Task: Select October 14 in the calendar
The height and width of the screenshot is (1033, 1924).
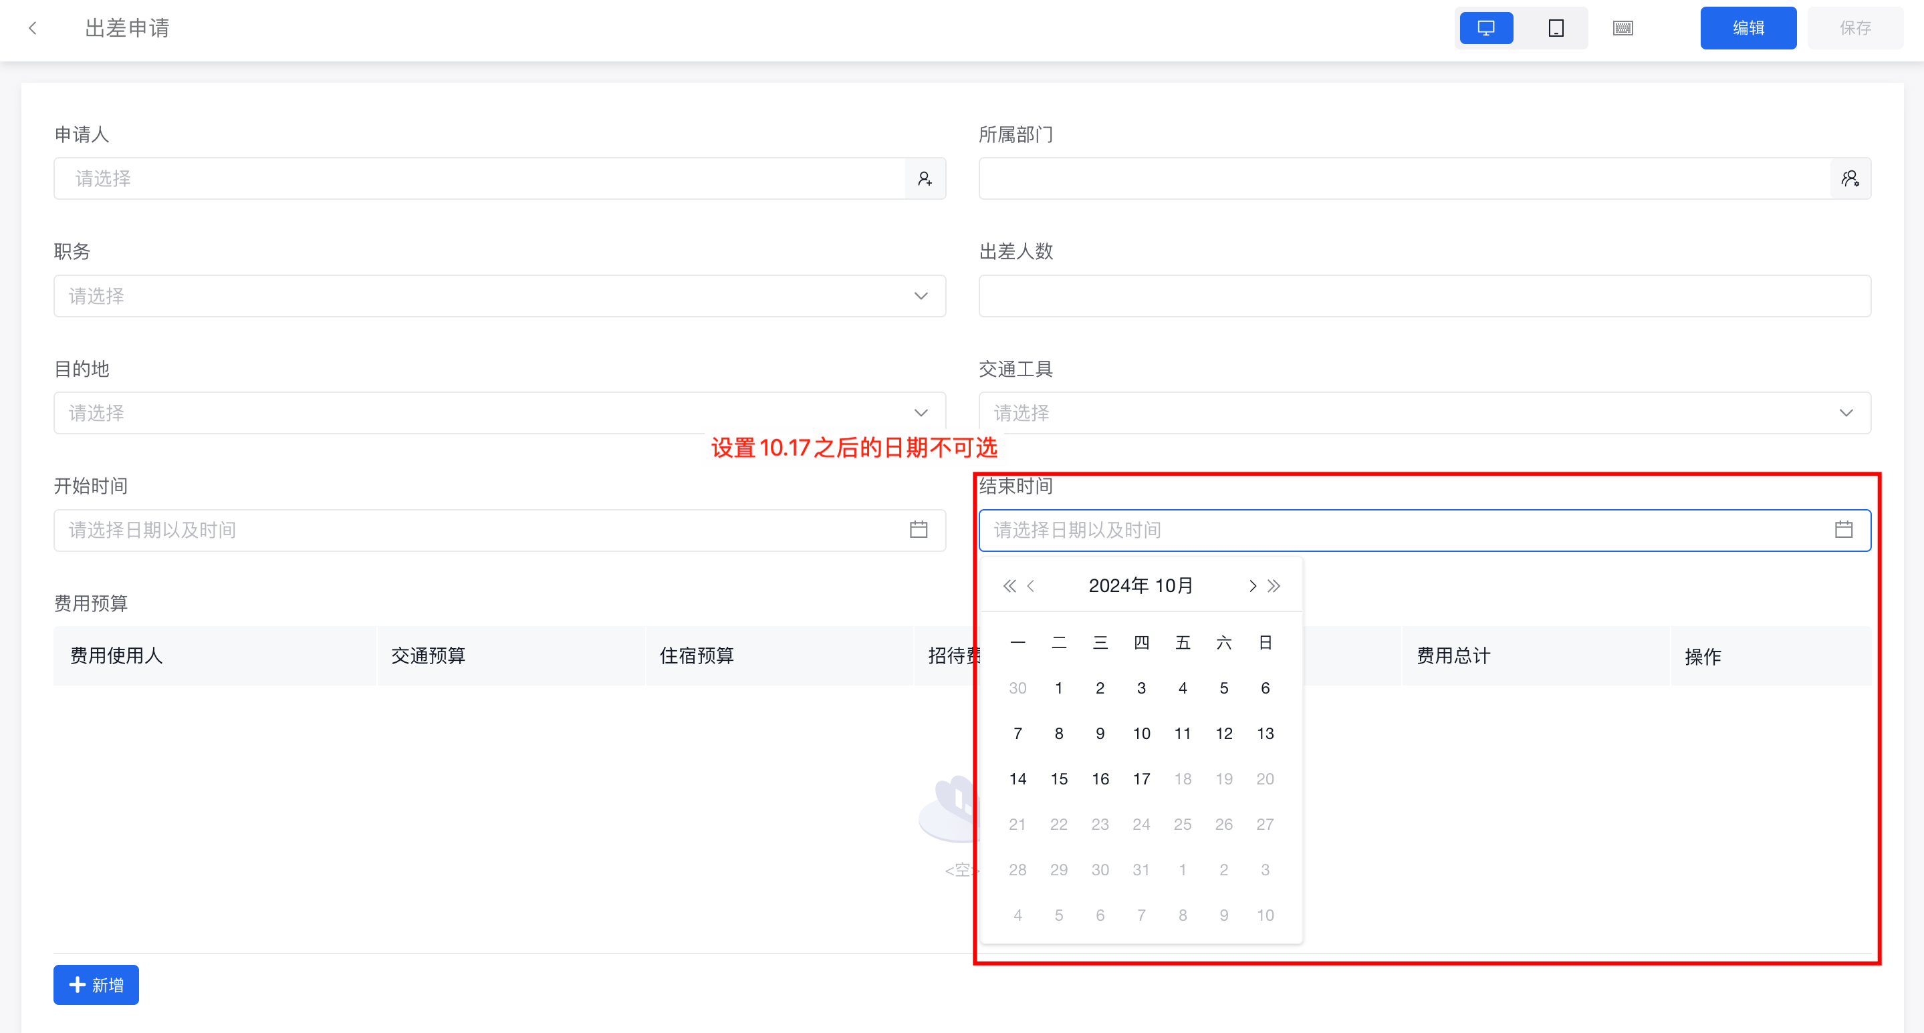Action: click(x=1017, y=779)
